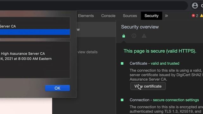Click "Certificate - valid and trusted" heading
Viewport: 203px width, 114px height.
(x=154, y=63)
